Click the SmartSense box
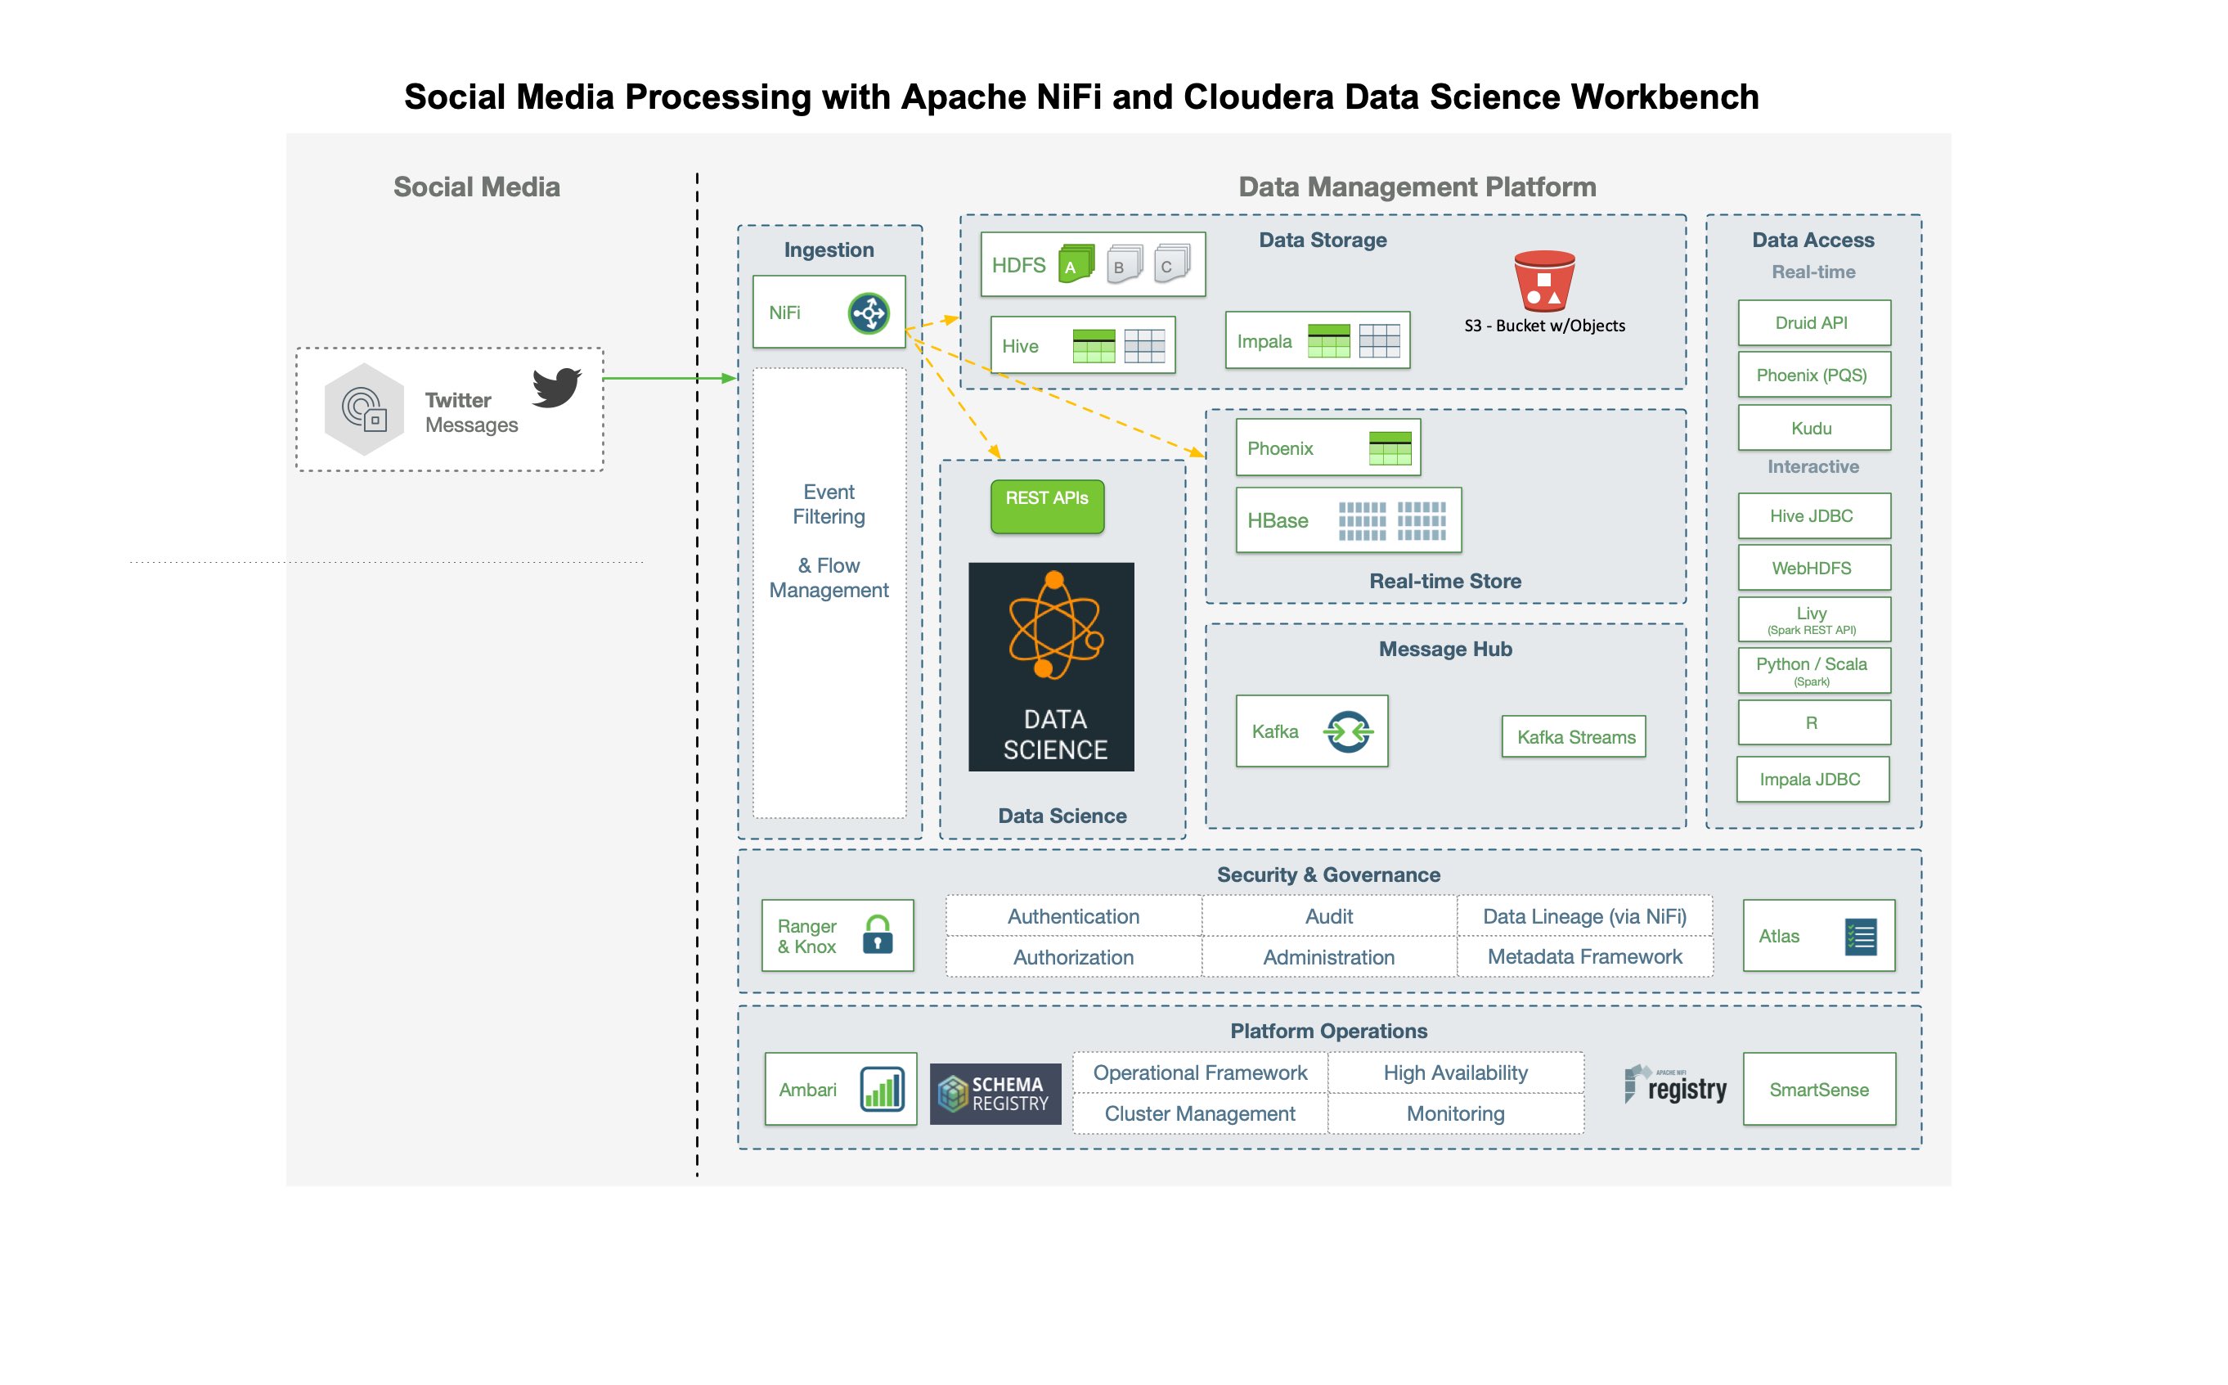 (1819, 1090)
